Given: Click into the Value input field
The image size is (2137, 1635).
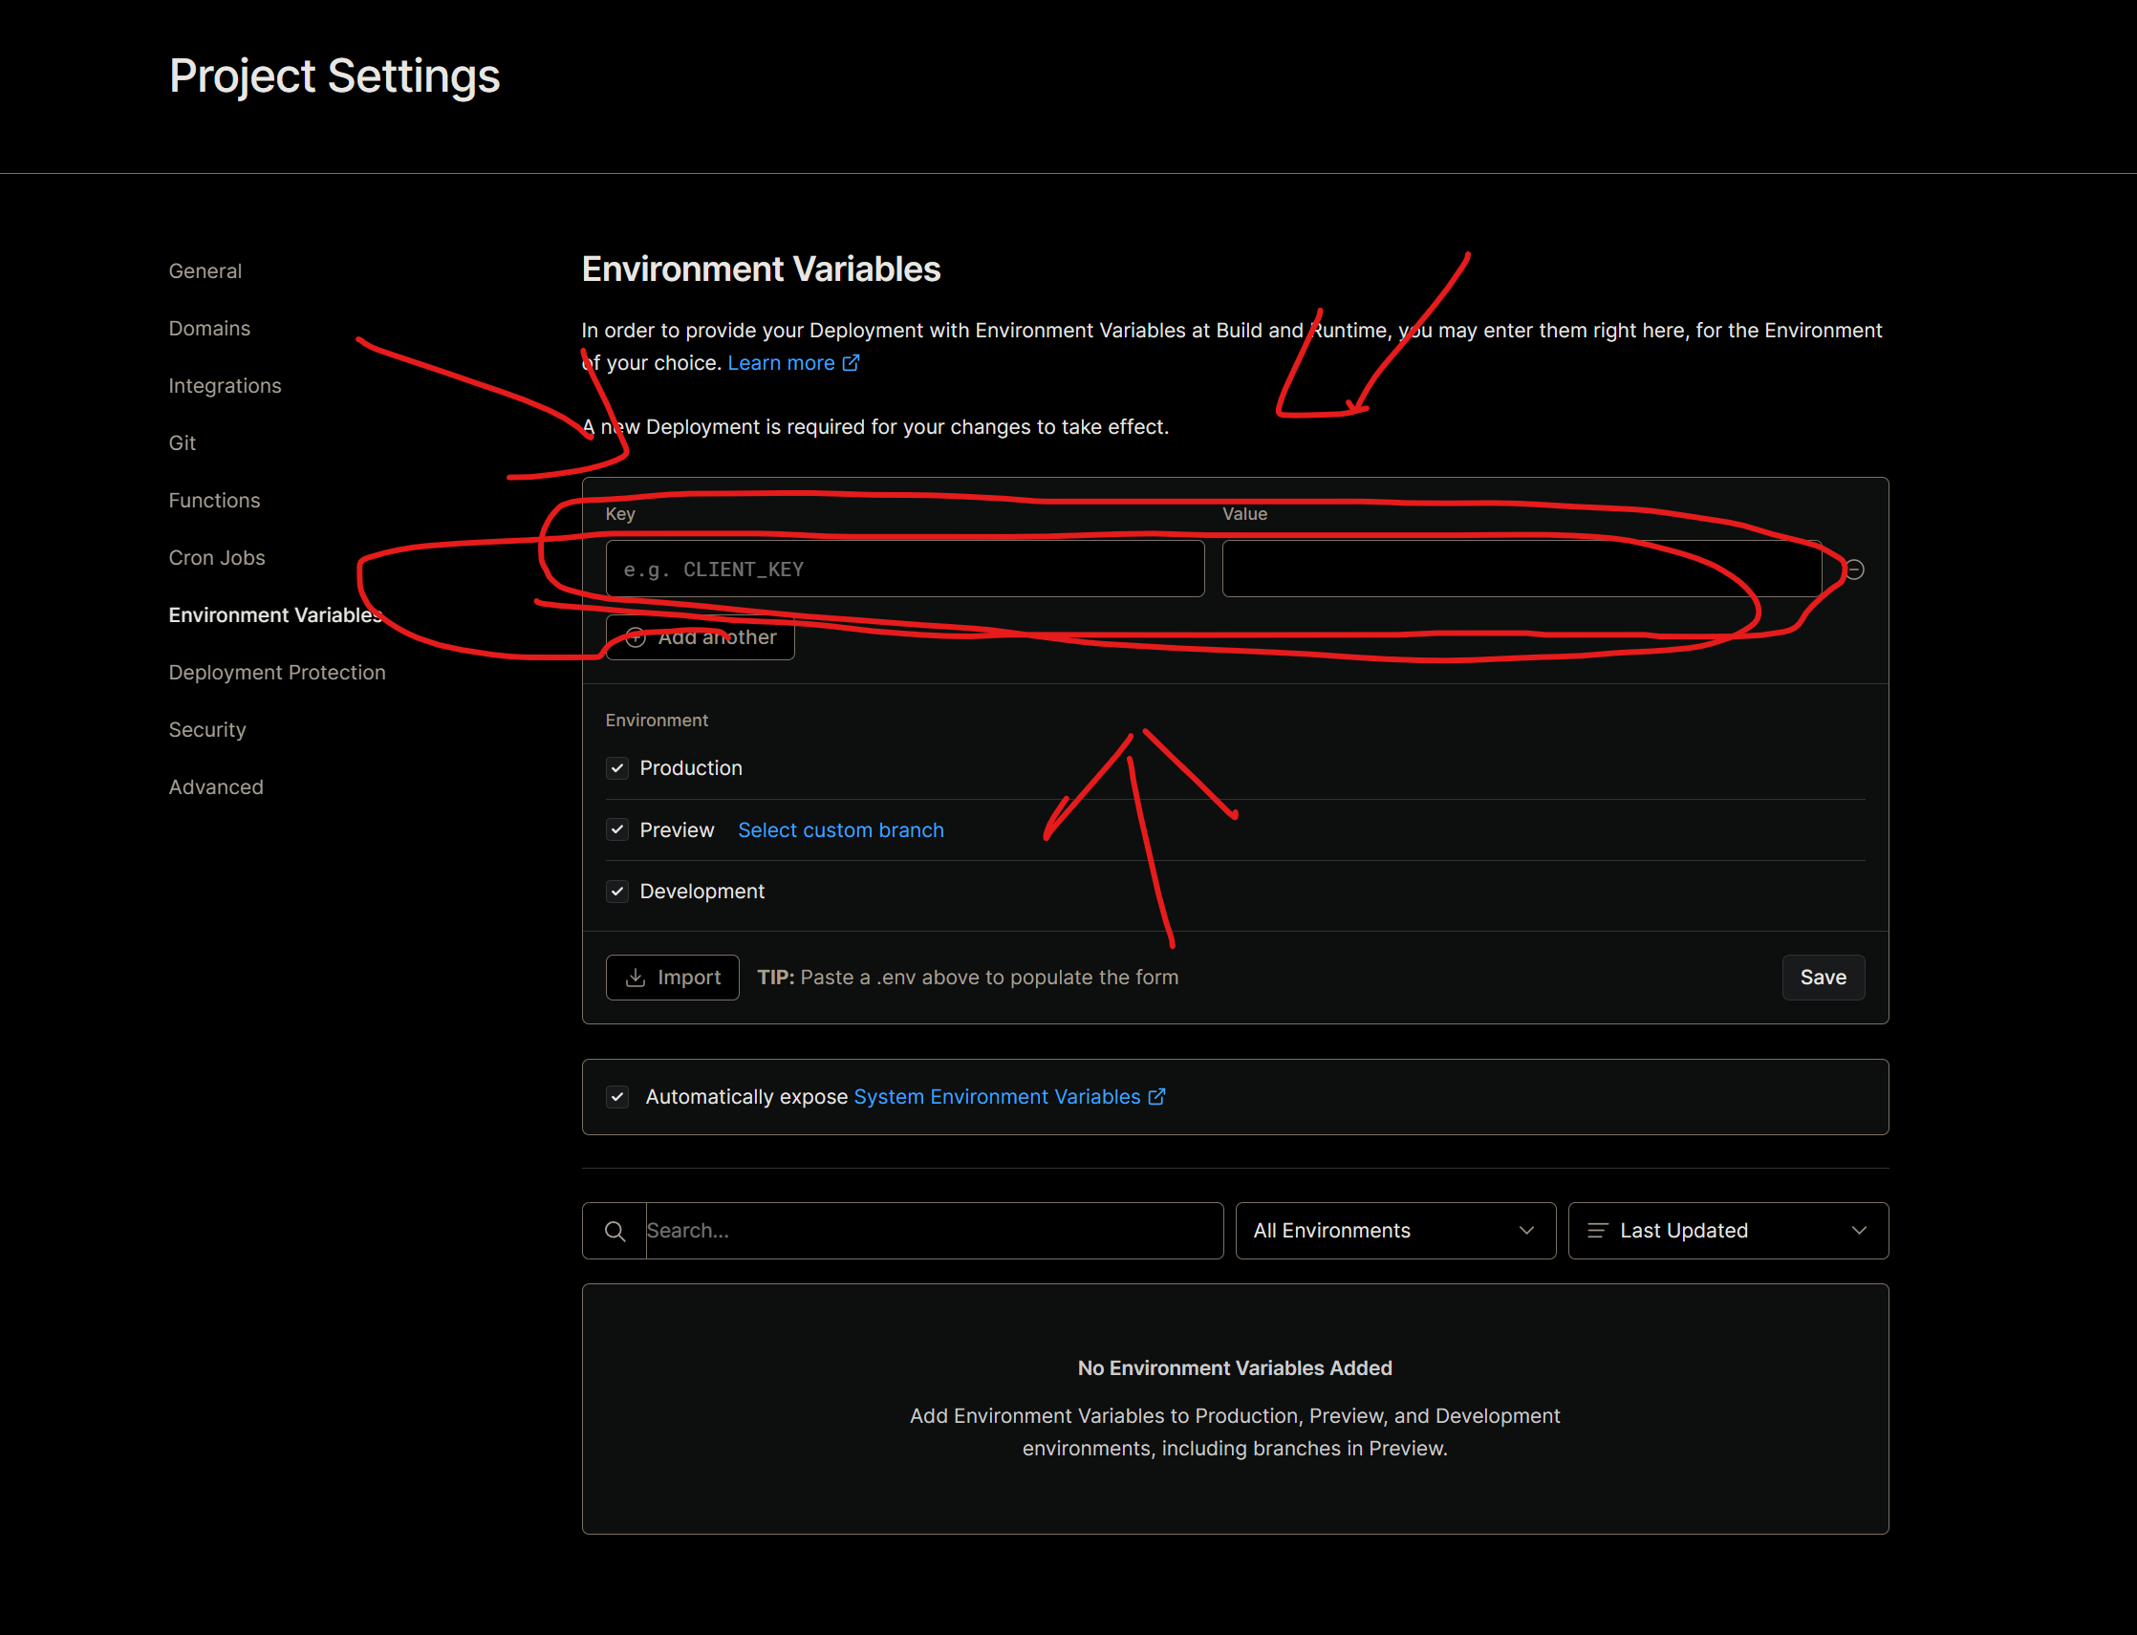Looking at the screenshot, I should 1521,570.
